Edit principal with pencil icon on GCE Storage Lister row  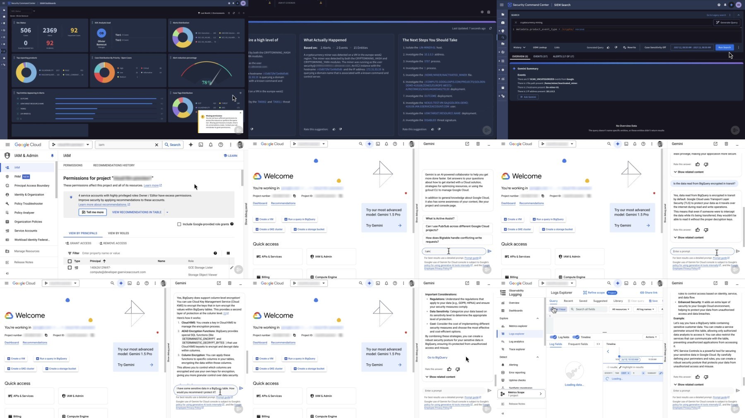tap(231, 268)
